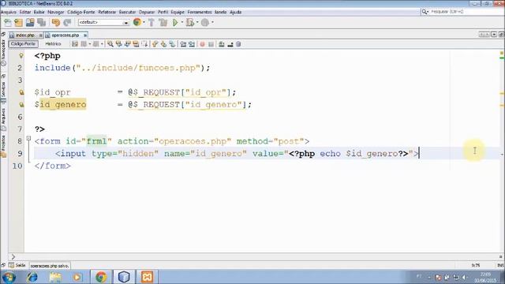
Task: Open the Editar menu
Action: coord(25,12)
